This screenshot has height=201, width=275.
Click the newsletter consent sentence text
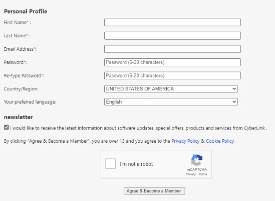138,128
